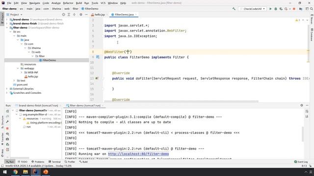Open the http://localhost:80/filter-demo link

tap(138, 154)
